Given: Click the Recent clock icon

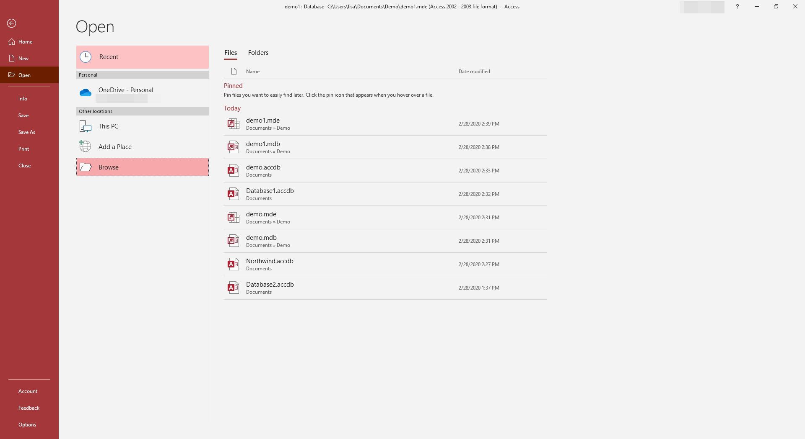Looking at the screenshot, I should click(x=86, y=57).
